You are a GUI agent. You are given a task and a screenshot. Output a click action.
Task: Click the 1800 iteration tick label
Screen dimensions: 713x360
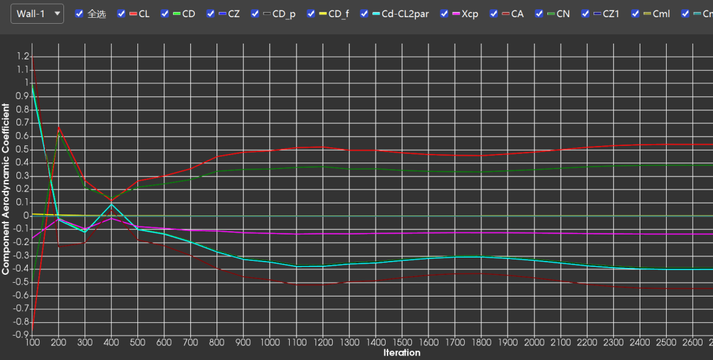point(481,342)
